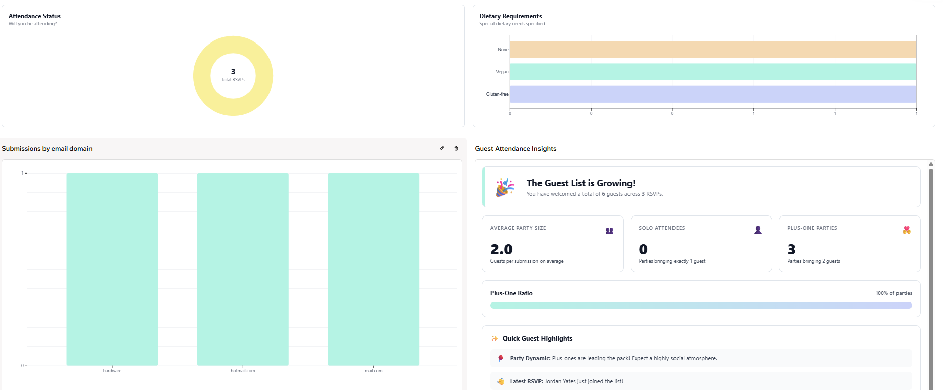Click the Submissions by email domain title
Image resolution: width=943 pixels, height=390 pixels.
47,149
